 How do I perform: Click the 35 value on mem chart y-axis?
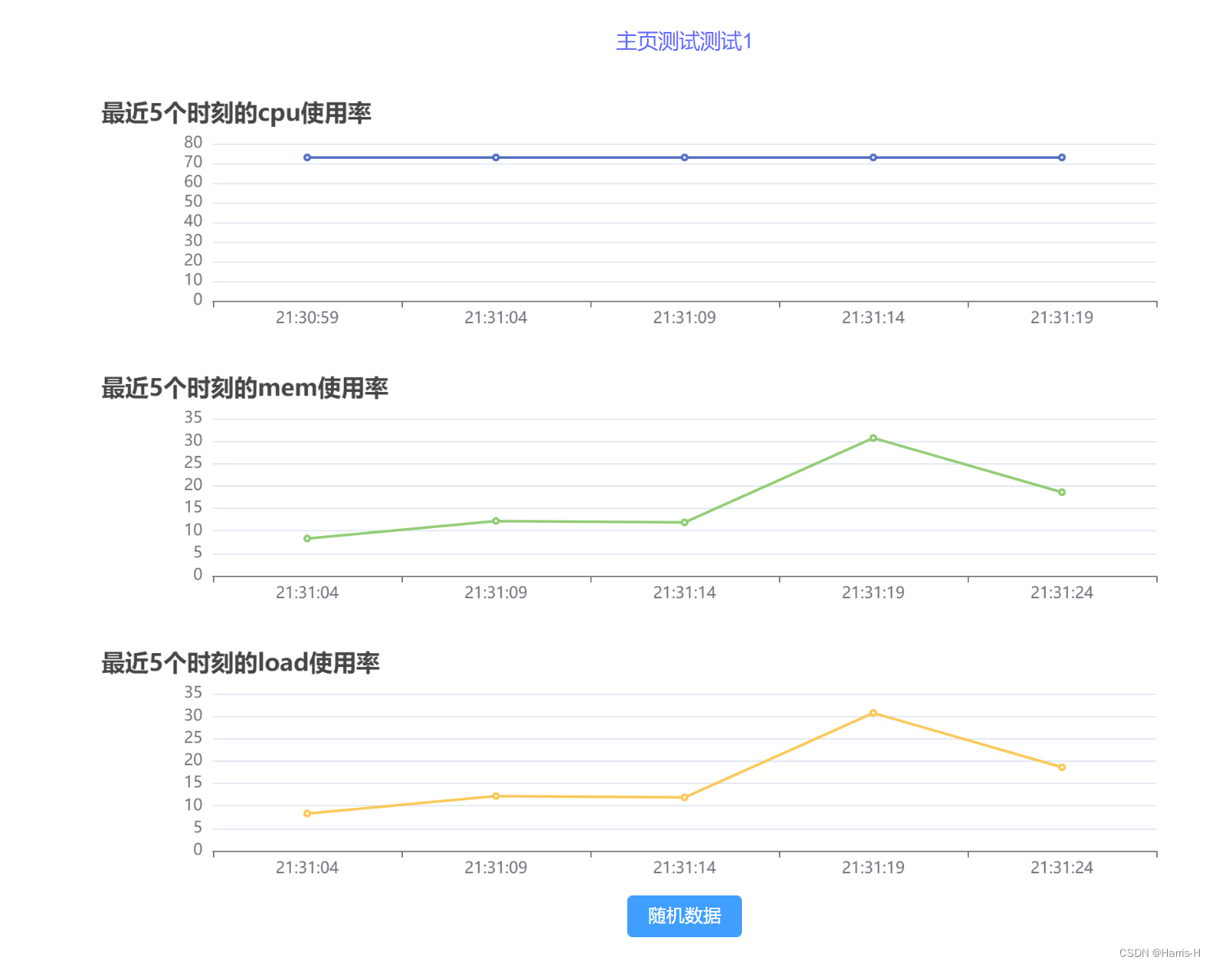point(193,418)
